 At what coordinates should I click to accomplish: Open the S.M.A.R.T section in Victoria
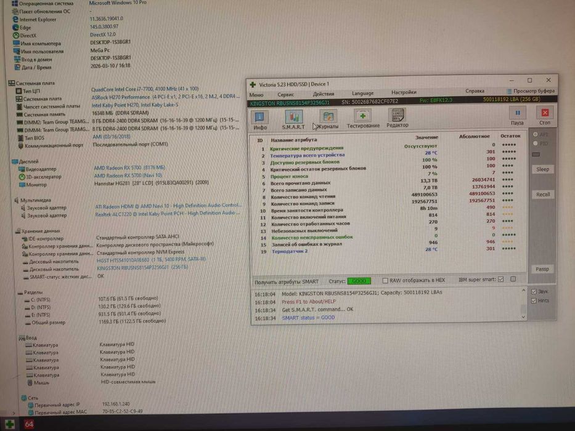(x=293, y=120)
